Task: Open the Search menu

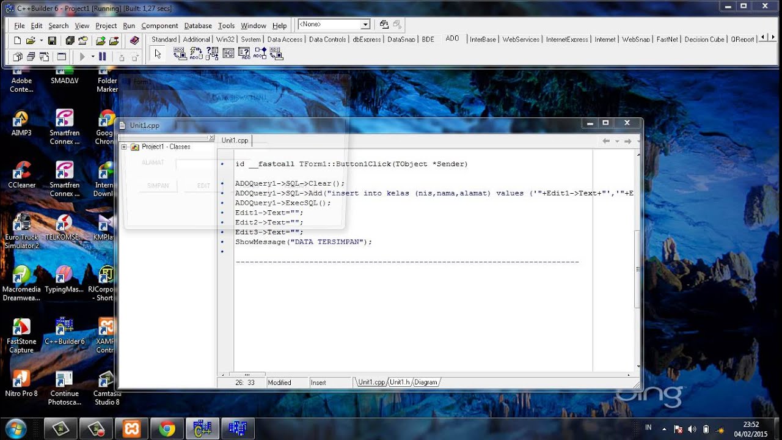Action: coord(59,26)
